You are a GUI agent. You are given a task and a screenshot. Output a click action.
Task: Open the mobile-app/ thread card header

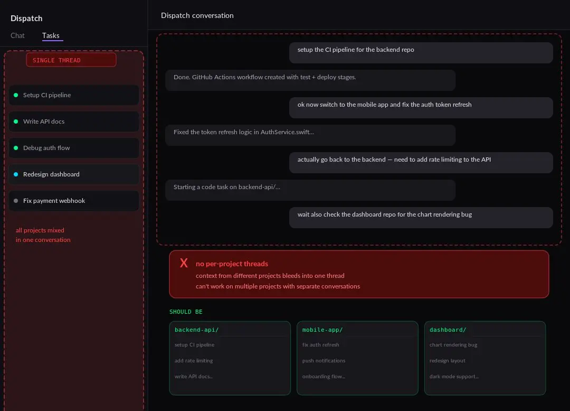tap(322, 330)
